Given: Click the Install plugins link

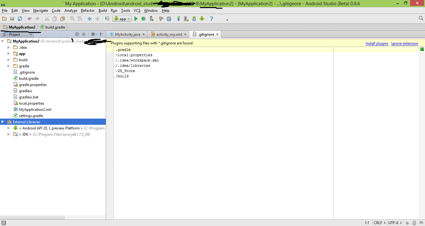Looking at the screenshot, I should tap(377, 43).
